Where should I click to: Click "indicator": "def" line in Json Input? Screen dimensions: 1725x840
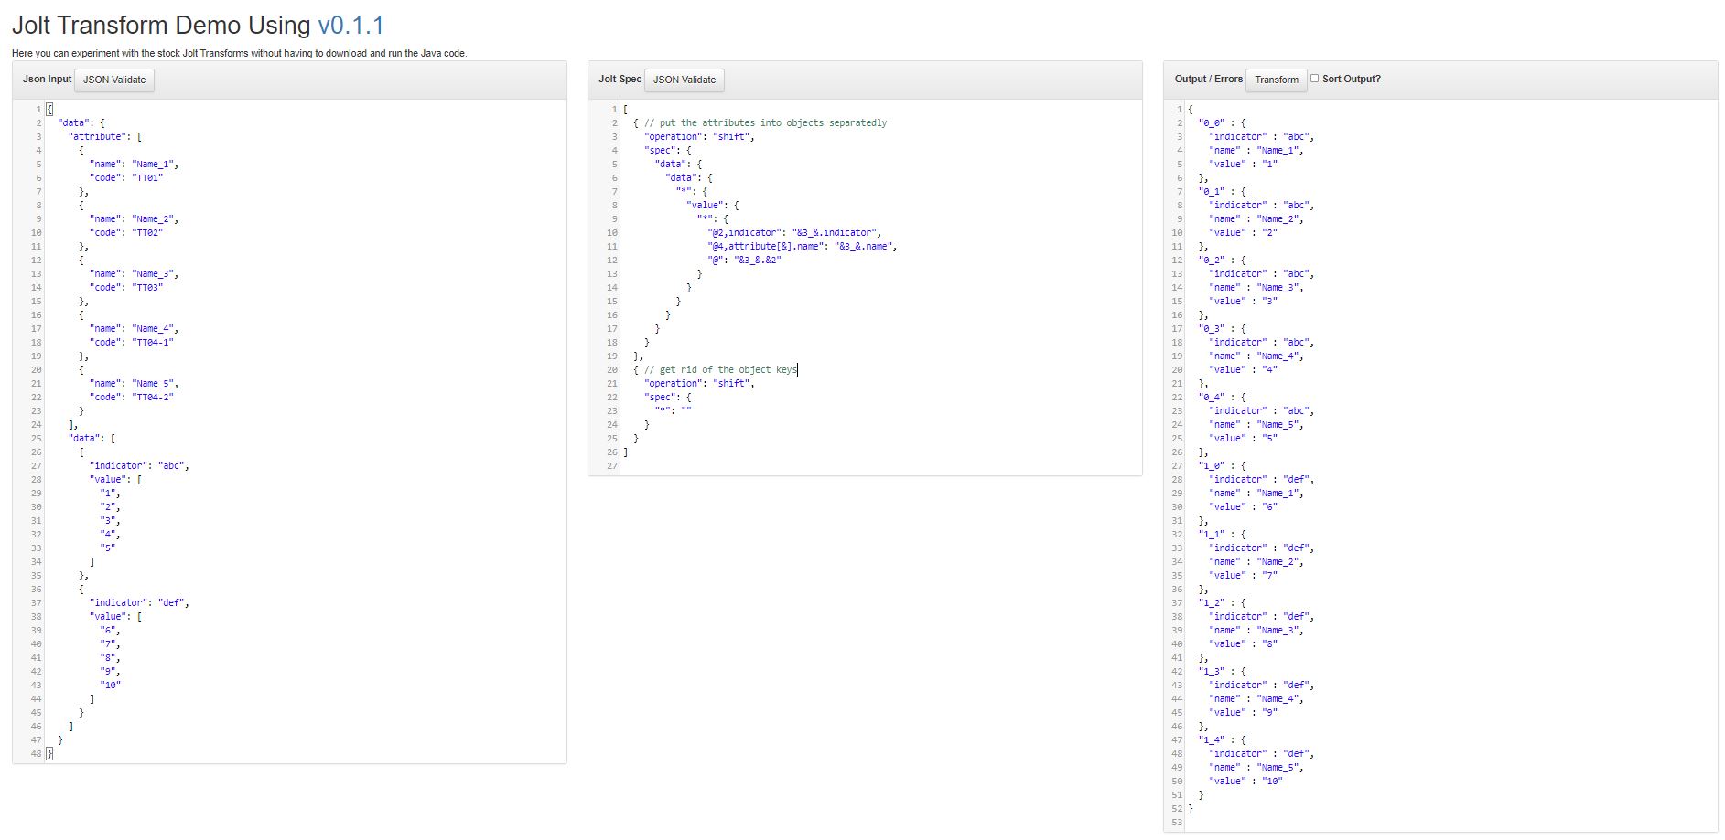pos(139,603)
